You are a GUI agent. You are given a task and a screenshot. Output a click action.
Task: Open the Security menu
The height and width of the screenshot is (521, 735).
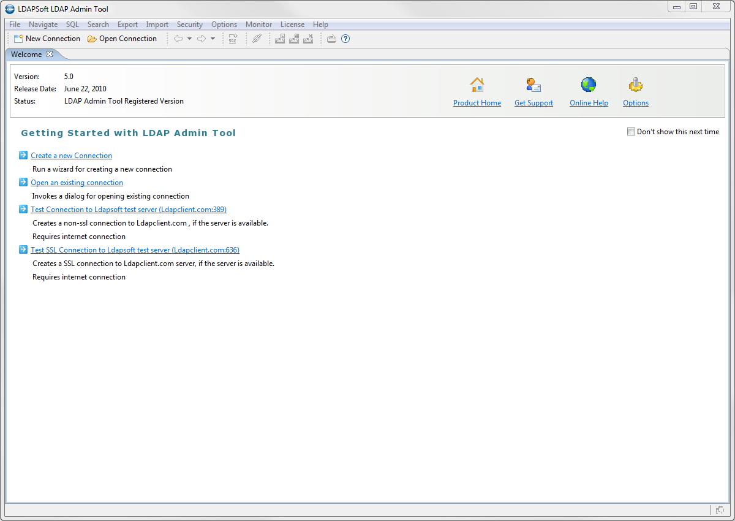point(189,25)
